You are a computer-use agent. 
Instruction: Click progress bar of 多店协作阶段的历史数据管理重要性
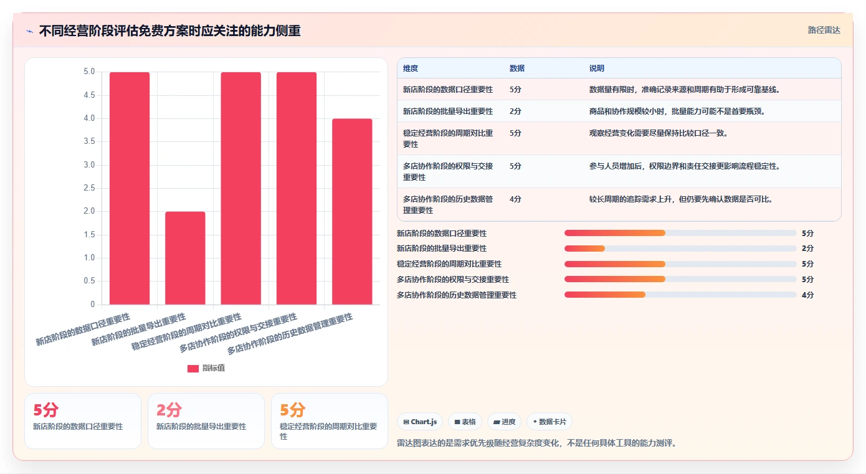[x=680, y=295]
